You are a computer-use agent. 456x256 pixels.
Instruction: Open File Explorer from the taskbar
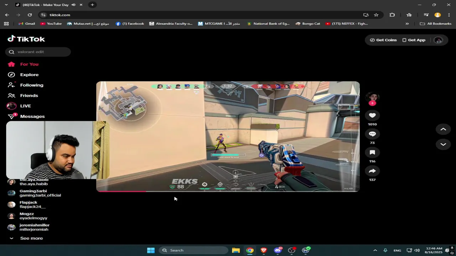pos(236,250)
